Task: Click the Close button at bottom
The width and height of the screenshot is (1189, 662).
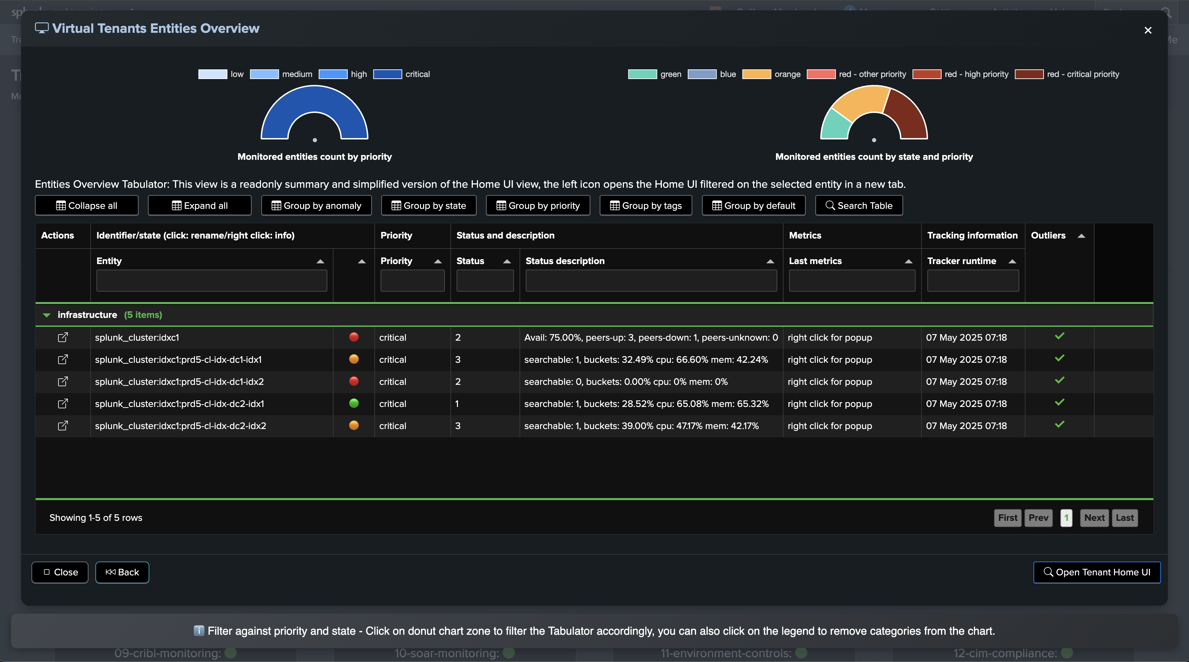Action: (x=60, y=573)
